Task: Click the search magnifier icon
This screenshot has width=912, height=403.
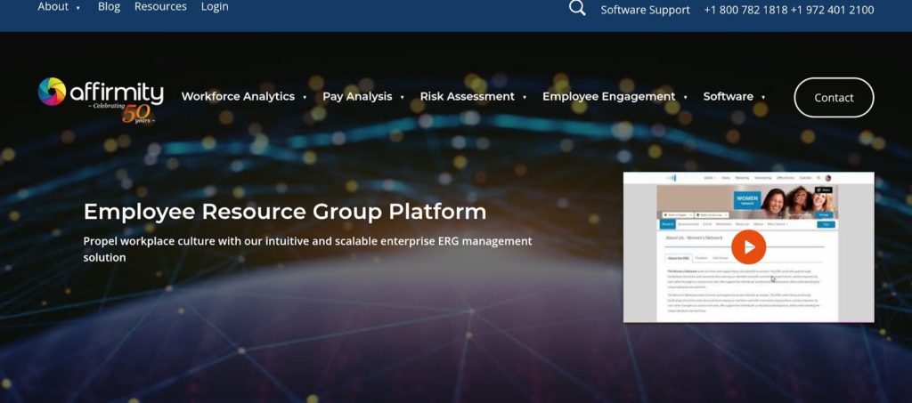Action: tap(577, 8)
